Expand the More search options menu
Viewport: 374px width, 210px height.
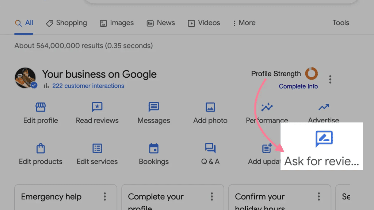pyautogui.click(x=244, y=23)
